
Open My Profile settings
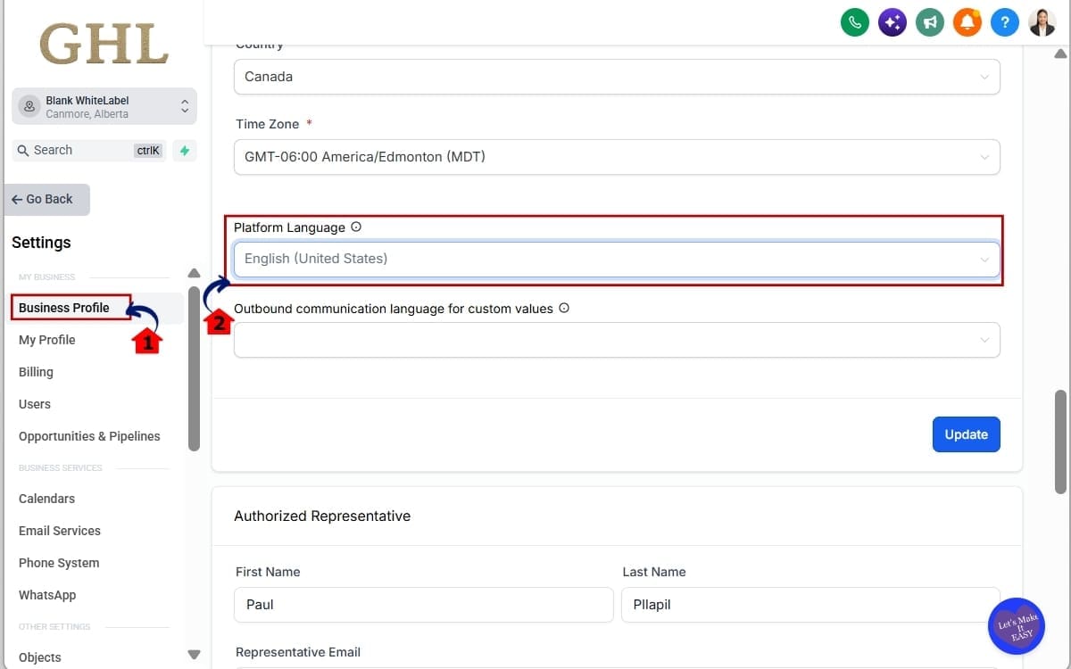(x=47, y=340)
